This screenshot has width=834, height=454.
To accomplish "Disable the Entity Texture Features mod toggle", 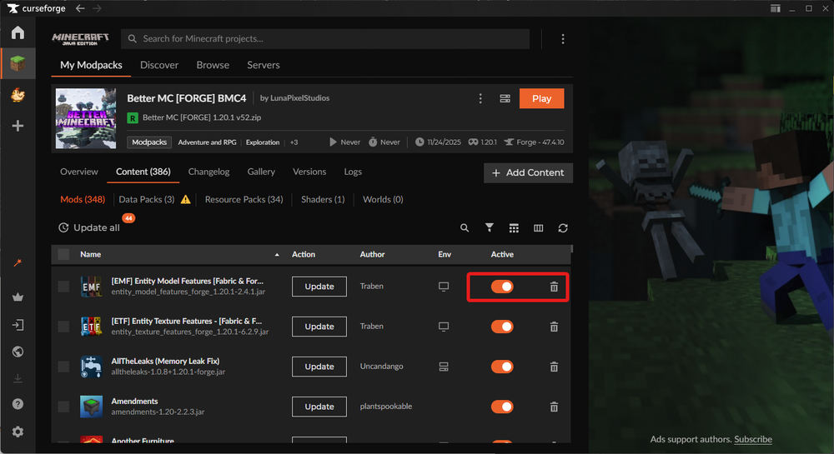I will pos(502,327).
